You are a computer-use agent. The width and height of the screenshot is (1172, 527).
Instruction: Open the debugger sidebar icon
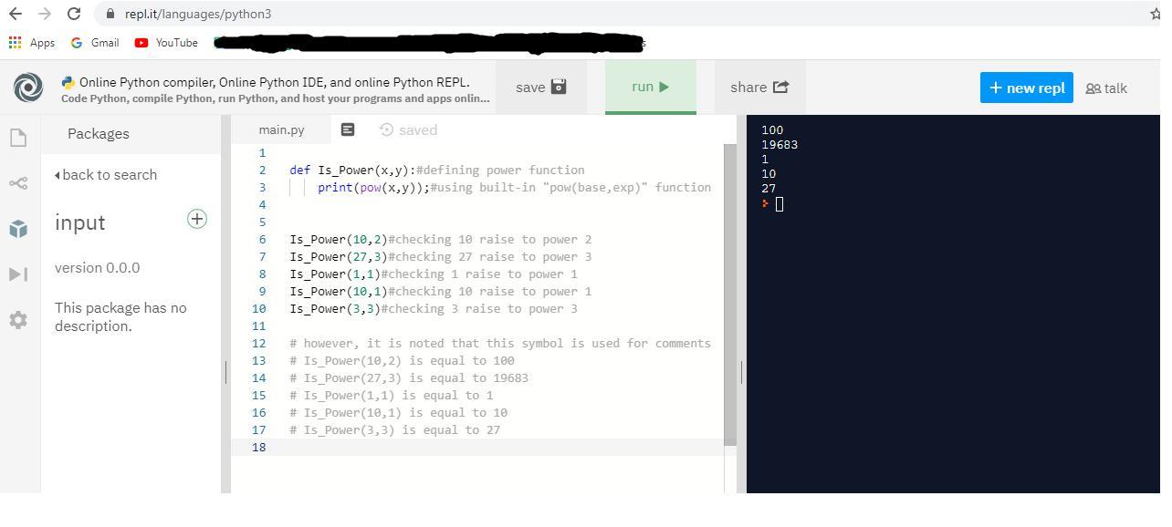click(x=18, y=274)
